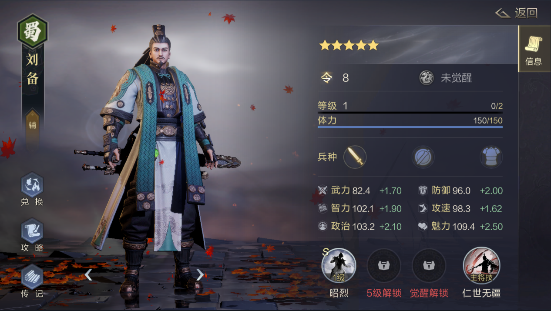Go back using the 返回 button
The height and width of the screenshot is (311, 551).
coord(517,13)
